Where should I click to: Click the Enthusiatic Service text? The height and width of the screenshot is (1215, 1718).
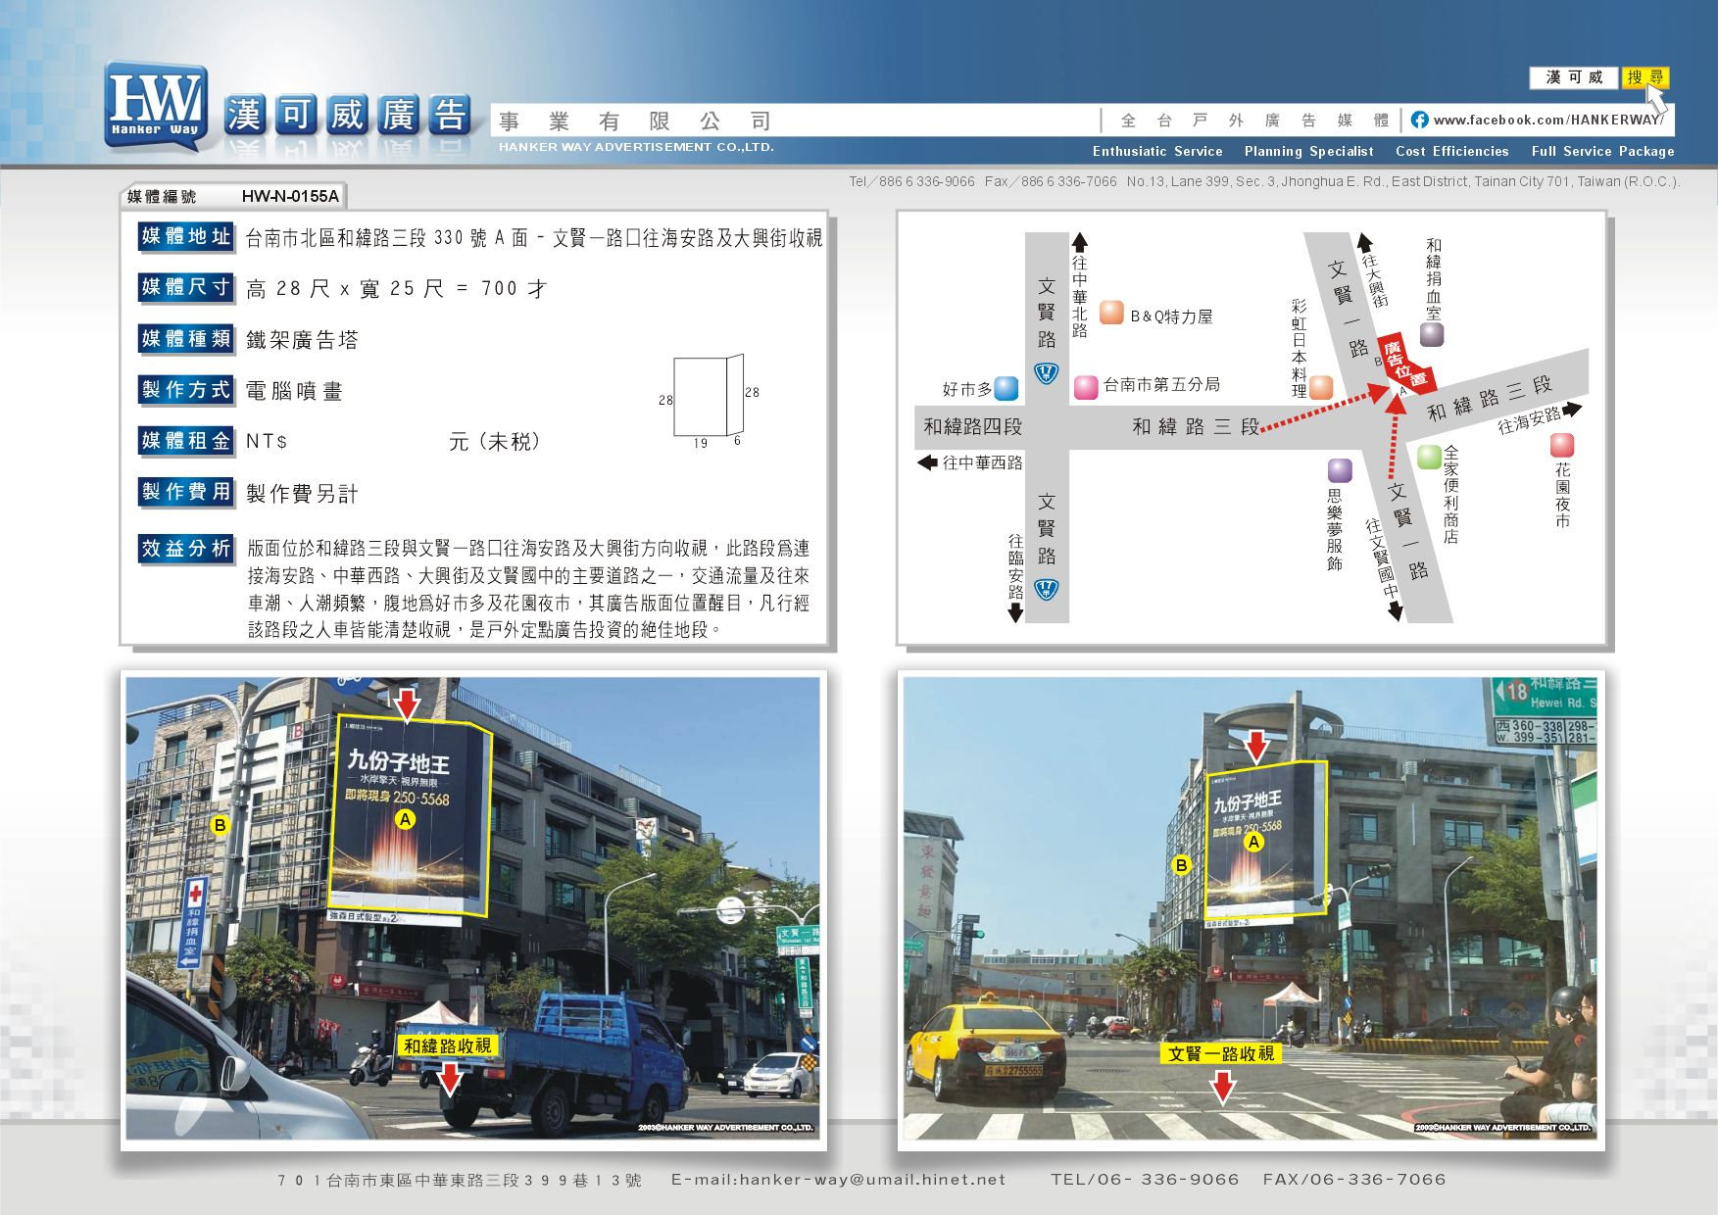coord(1157,151)
